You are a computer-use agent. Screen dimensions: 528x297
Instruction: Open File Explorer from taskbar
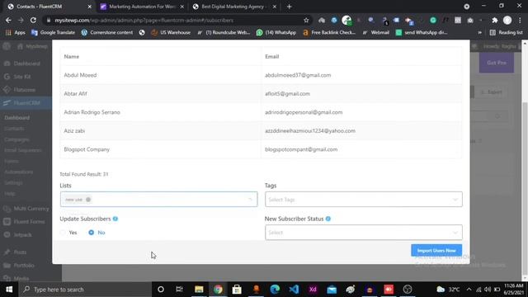(199, 290)
